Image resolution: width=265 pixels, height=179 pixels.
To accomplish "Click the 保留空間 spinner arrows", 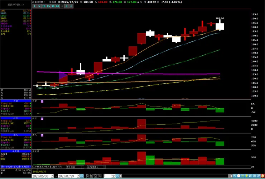I will (113, 176).
